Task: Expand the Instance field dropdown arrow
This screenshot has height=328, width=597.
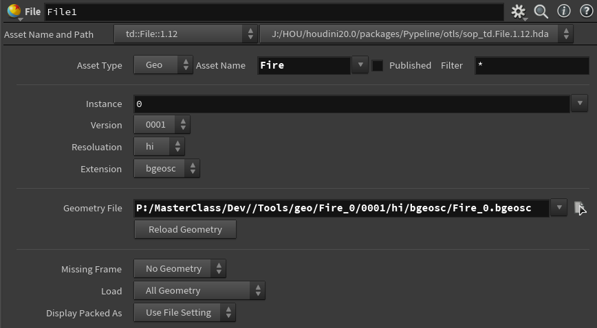Action: point(580,104)
